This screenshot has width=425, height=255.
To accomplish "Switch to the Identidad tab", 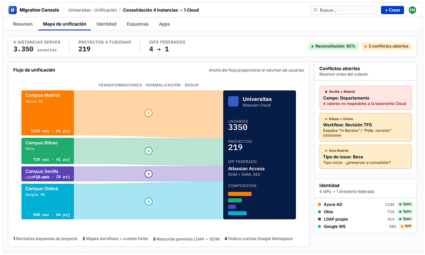I will [x=106, y=24].
